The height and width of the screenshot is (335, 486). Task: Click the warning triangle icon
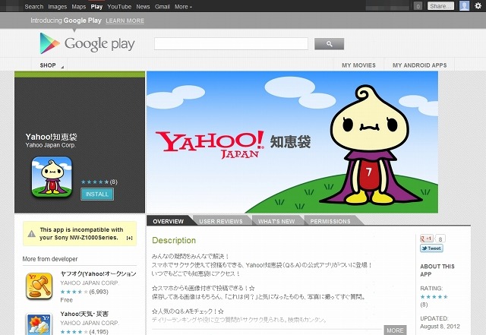coord(31,233)
